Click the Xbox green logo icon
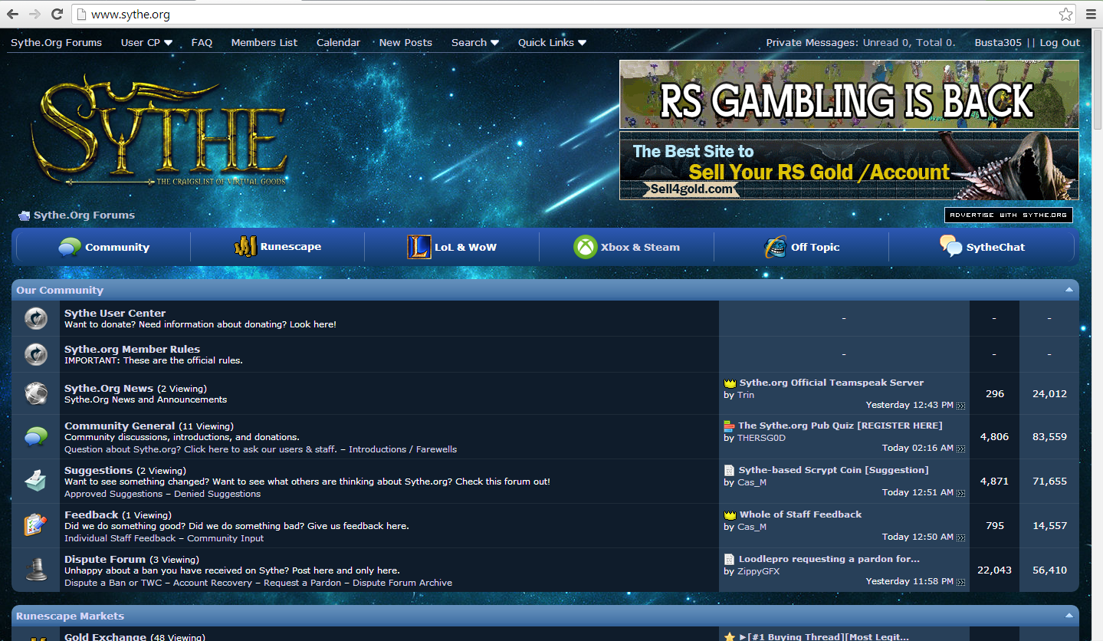 point(585,247)
